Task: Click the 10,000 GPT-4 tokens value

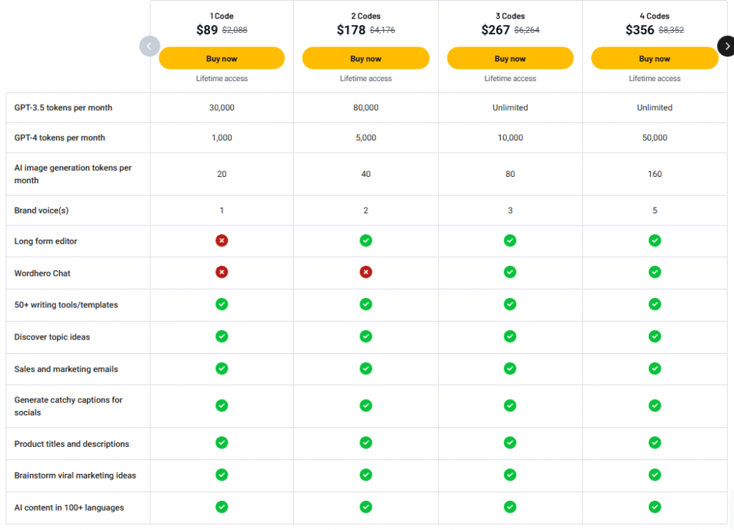Action: (510, 138)
